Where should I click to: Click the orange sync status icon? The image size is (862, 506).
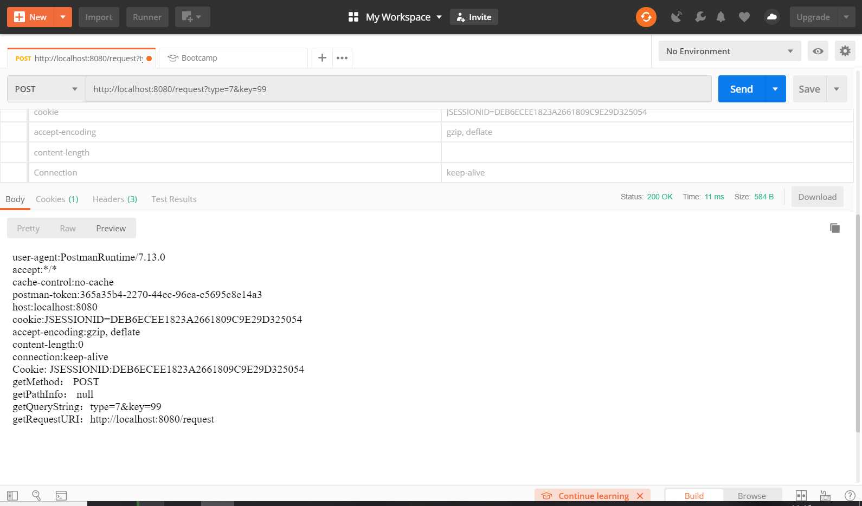click(646, 17)
